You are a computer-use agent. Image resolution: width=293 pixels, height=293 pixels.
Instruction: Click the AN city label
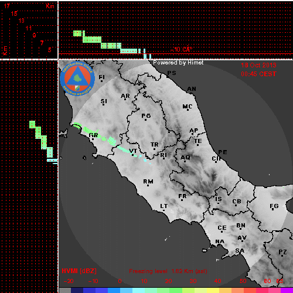click(x=192, y=89)
